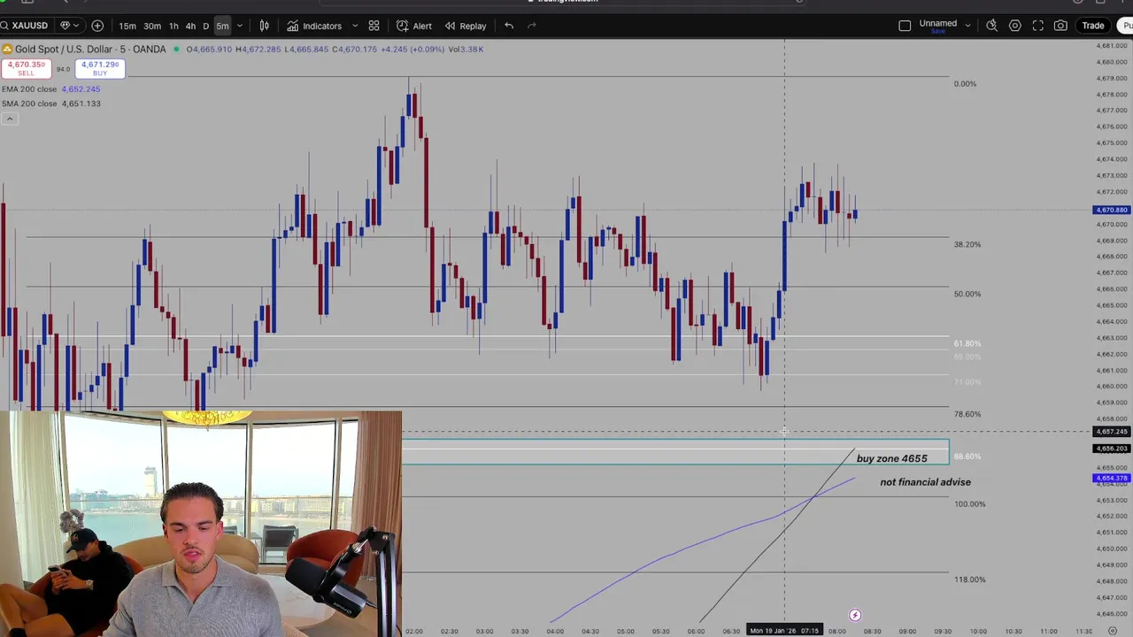The height and width of the screenshot is (637, 1133).
Task: Open chart settings hexagon icon
Action: [x=1015, y=26]
